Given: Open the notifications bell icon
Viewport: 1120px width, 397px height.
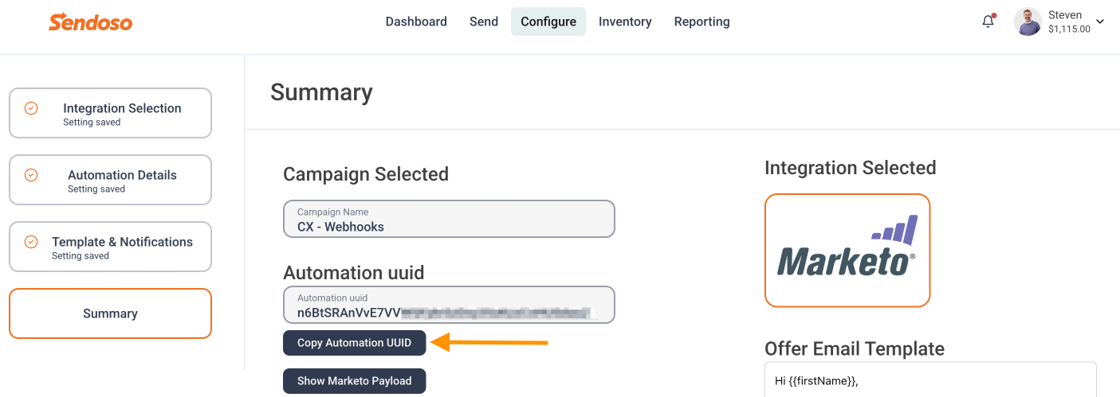Looking at the screenshot, I should click(x=988, y=21).
